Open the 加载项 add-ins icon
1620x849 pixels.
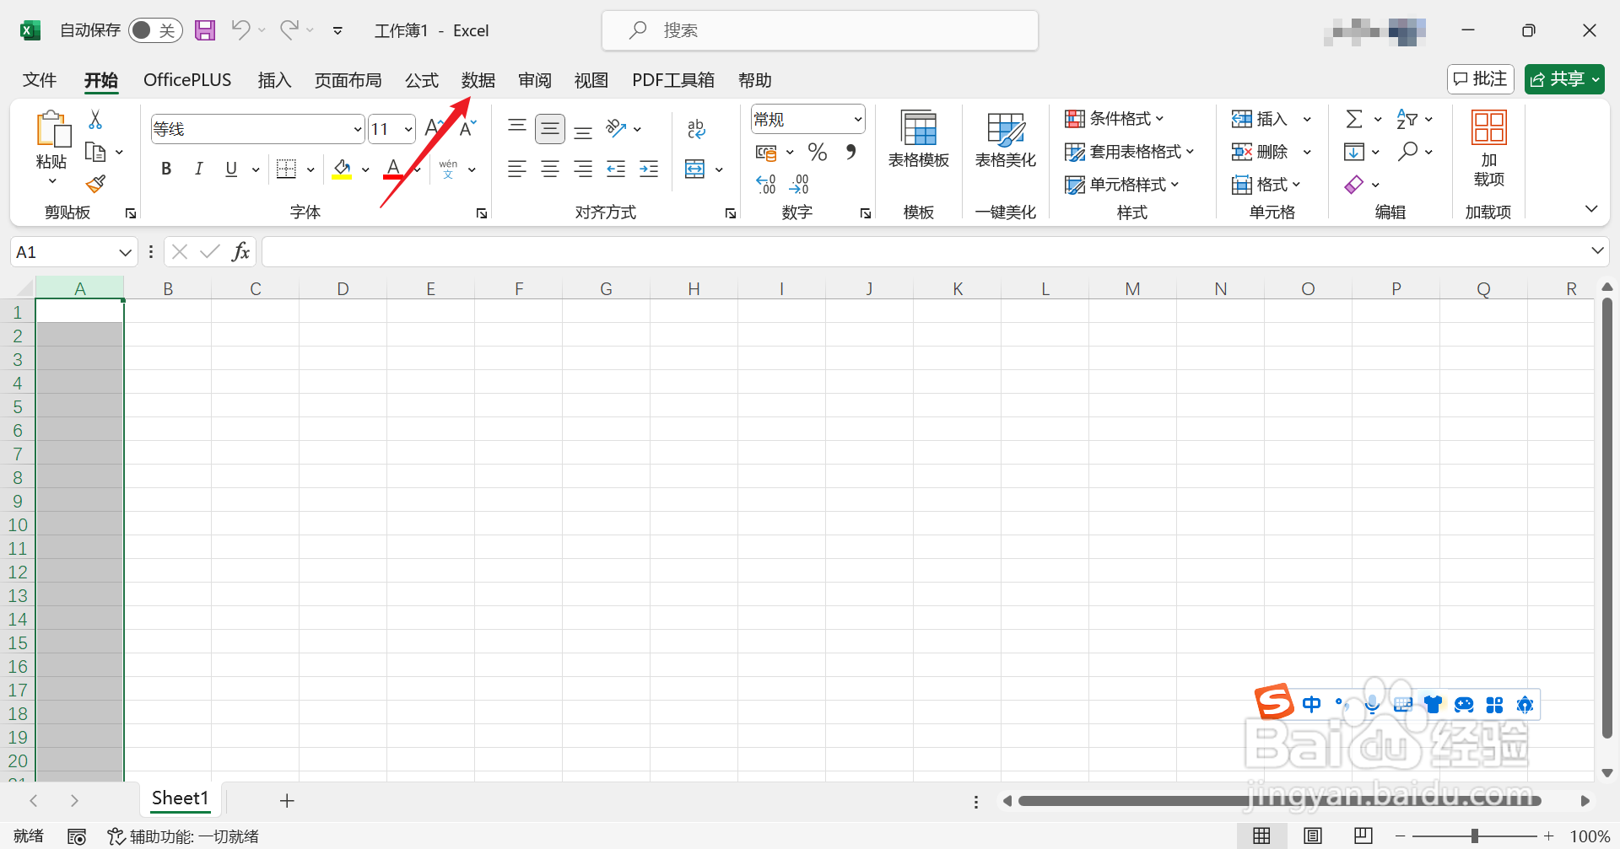(1489, 127)
